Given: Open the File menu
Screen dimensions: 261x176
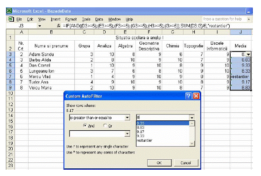Looking at the screenshot, I should pyautogui.click(x=19, y=19).
